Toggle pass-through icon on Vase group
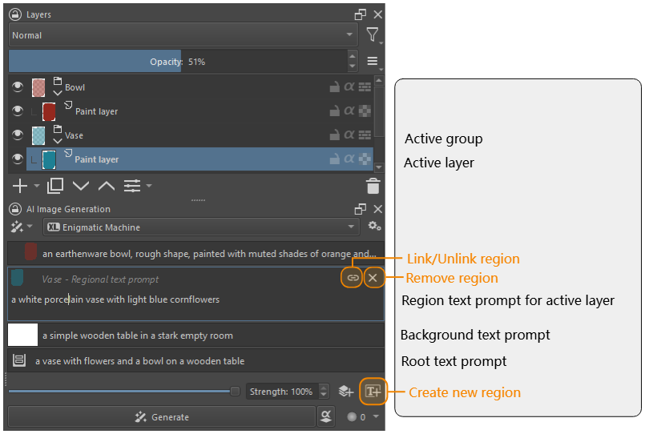The image size is (649, 434). [x=365, y=135]
